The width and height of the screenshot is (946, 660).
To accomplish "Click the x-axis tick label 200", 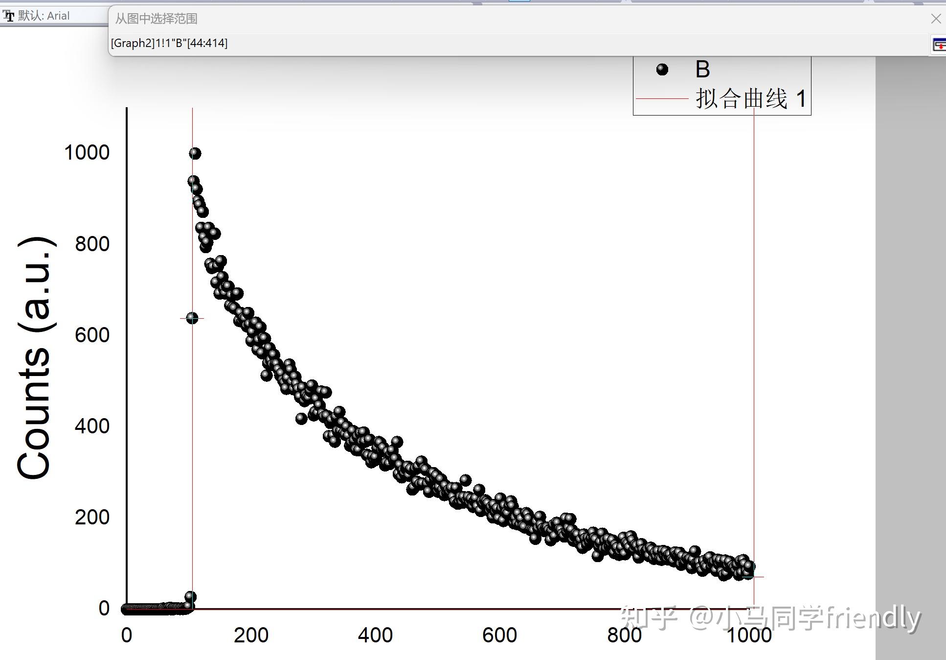I will (x=251, y=635).
